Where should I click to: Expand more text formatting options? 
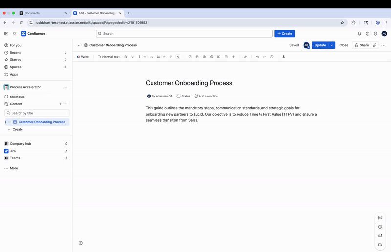click(145, 57)
